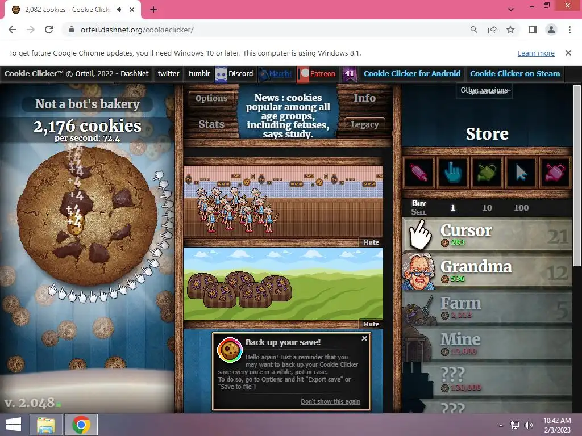
Task: Set purchase quantity to 10
Action: (x=487, y=208)
